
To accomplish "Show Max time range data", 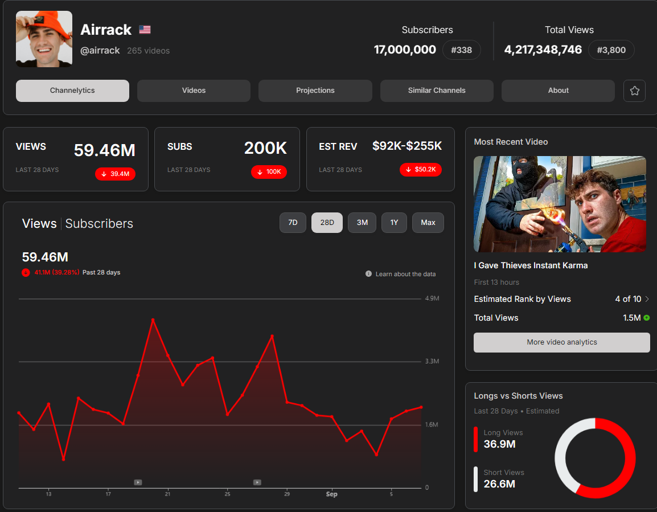I will point(428,223).
